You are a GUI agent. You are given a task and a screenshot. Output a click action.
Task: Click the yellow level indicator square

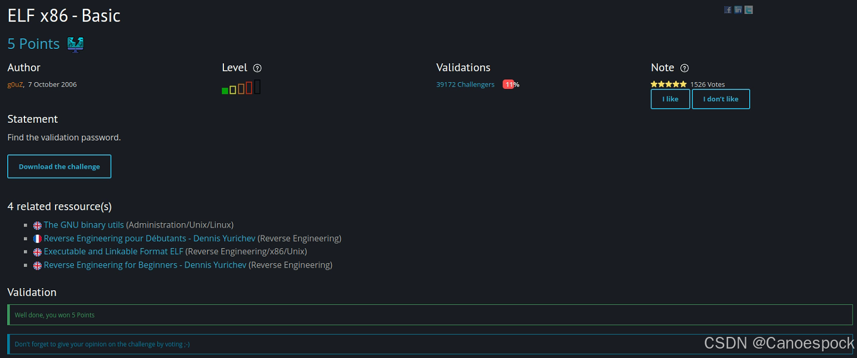click(233, 89)
